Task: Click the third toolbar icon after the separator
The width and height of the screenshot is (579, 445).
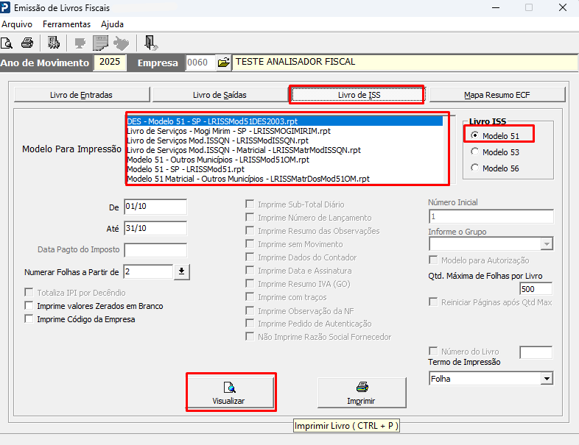Action: click(54, 43)
